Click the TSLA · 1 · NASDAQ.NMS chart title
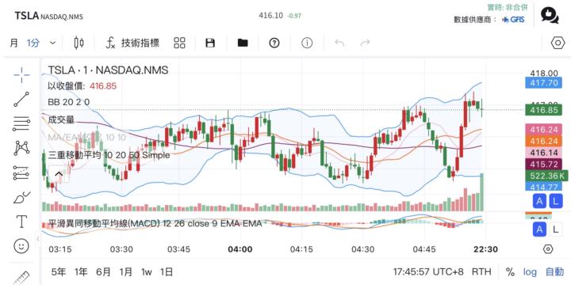571x299 pixels. point(108,70)
